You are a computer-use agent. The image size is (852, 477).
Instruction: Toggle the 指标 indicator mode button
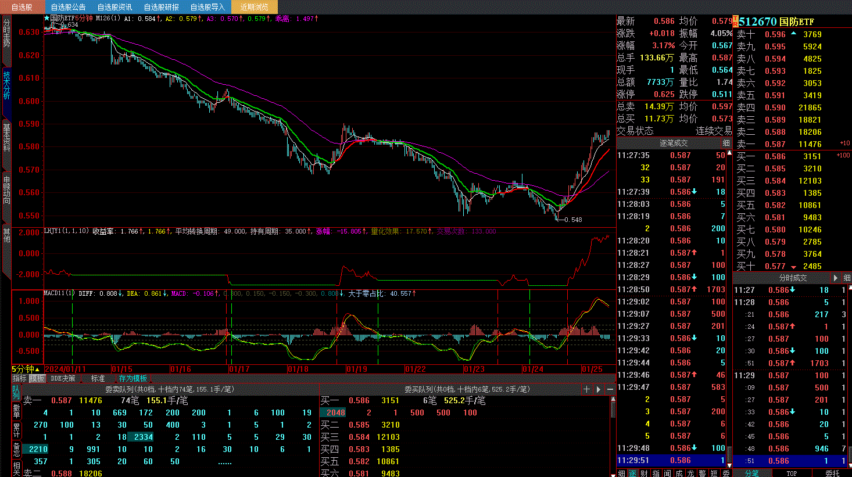tap(20, 378)
